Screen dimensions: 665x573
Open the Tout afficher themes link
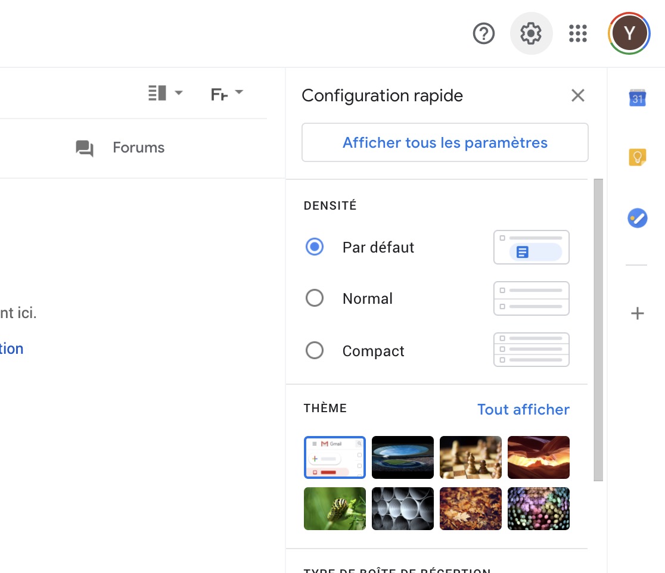[x=523, y=409]
